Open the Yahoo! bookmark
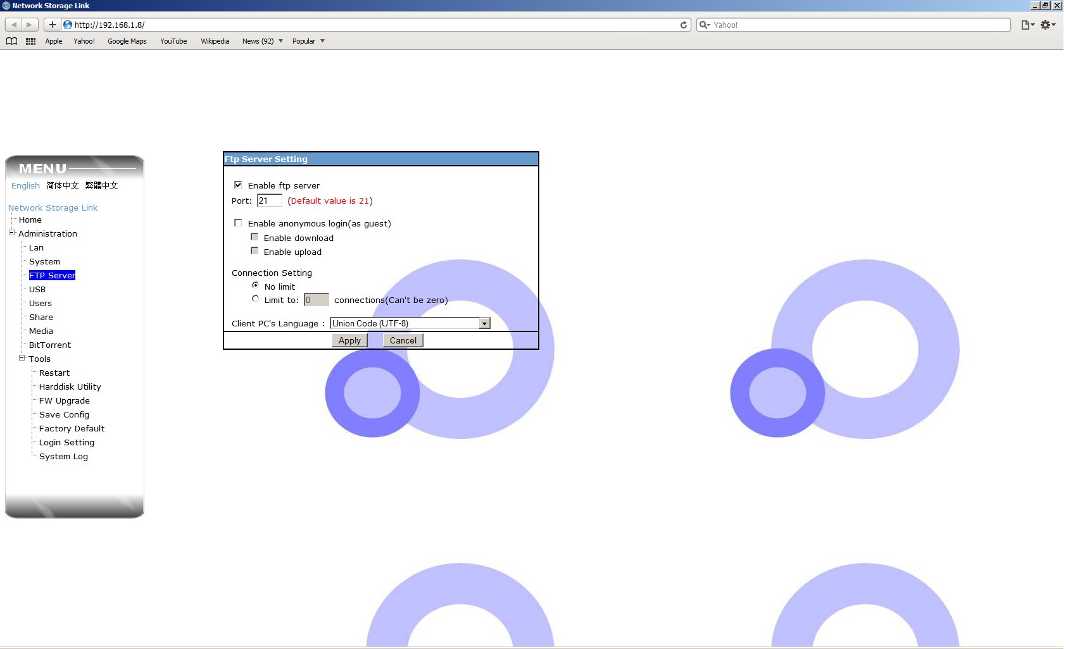This screenshot has height=649, width=1066. click(x=84, y=41)
